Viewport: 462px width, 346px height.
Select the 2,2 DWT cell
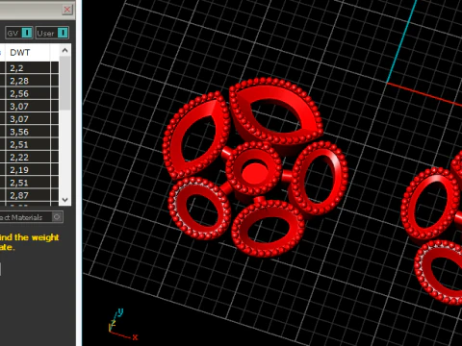(x=28, y=68)
